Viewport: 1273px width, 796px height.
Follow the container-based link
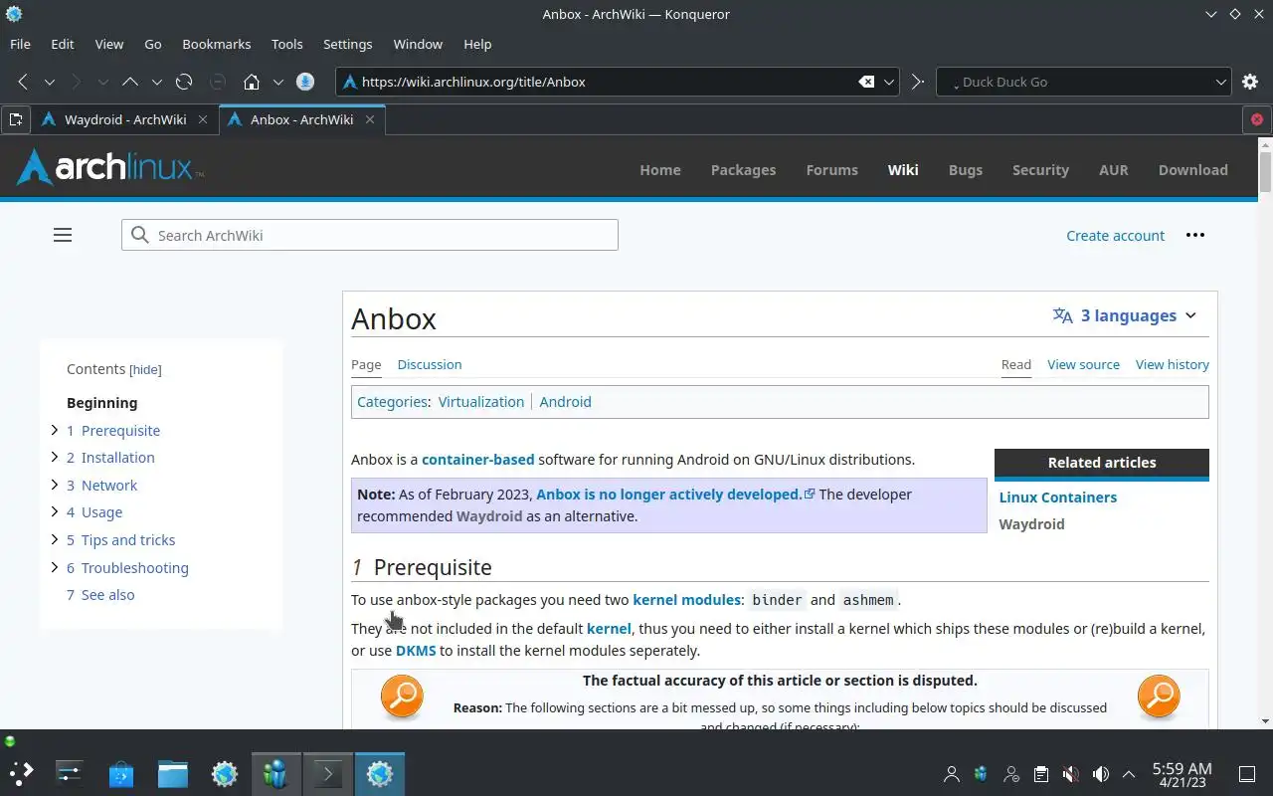coord(477,460)
